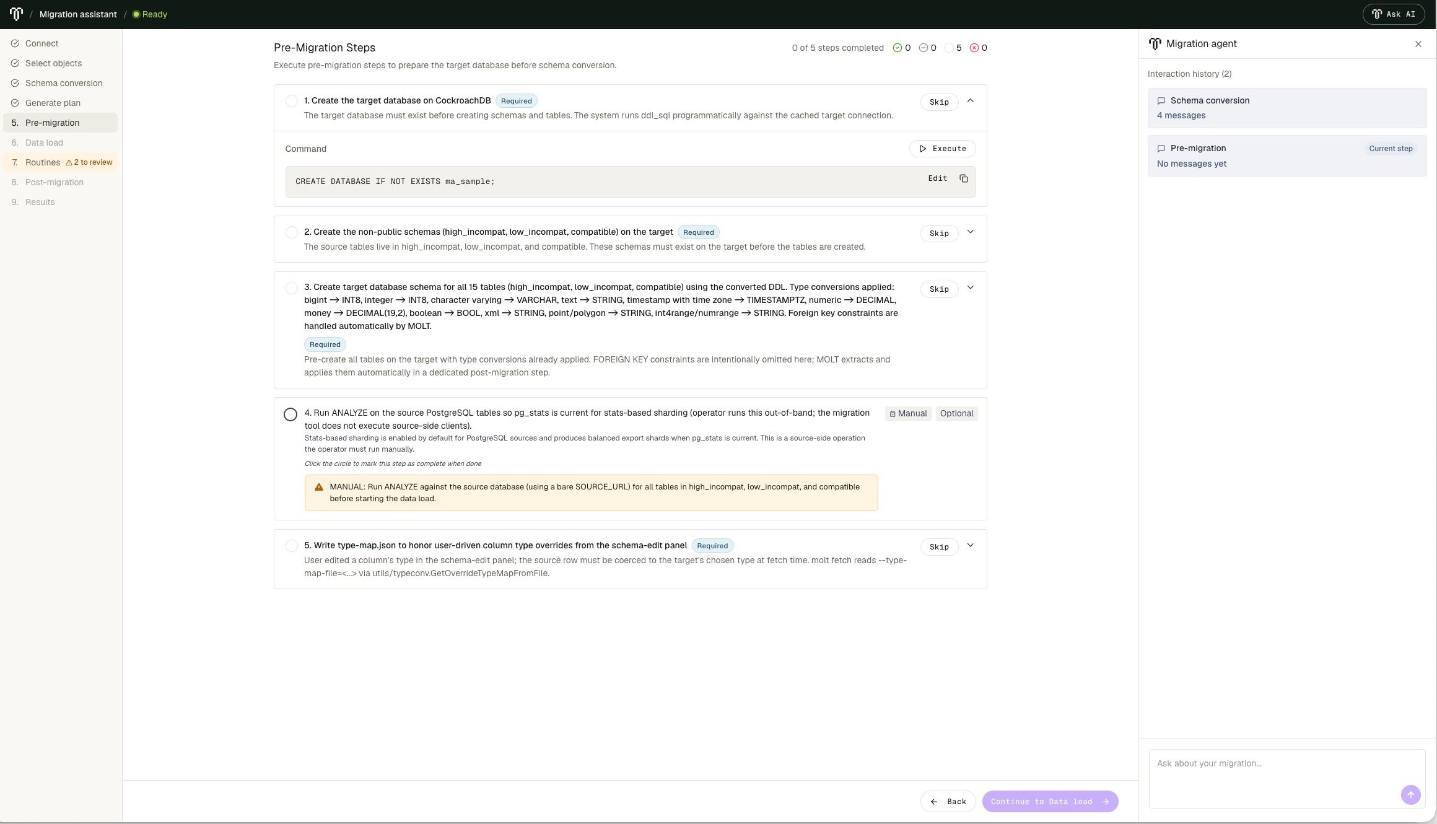Open Pre-migration interaction history card
Screen dimensions: 1437x824
click(1286, 156)
